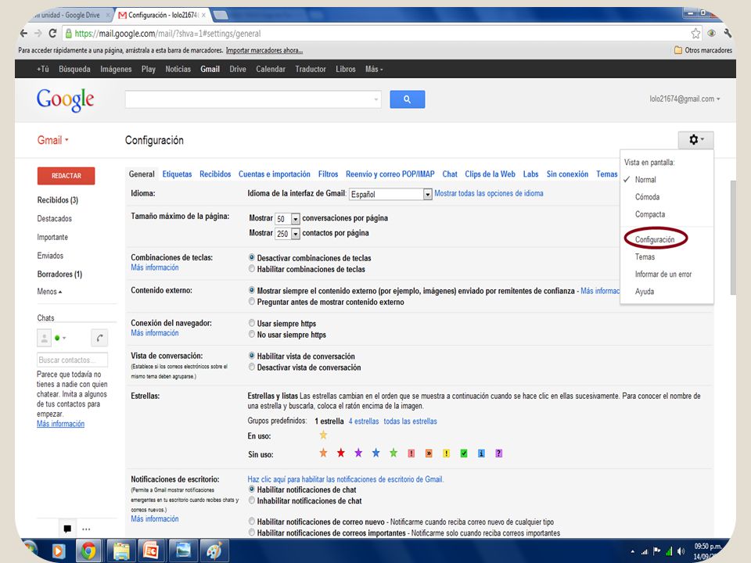Bookmark page with the star icon
The image size is (751, 563).
click(x=695, y=34)
